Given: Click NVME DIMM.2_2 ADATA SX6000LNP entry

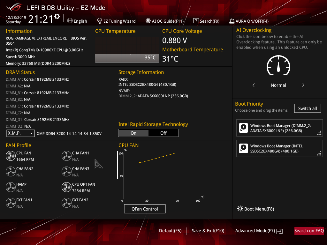Looking at the screenshot, I should (153, 96).
